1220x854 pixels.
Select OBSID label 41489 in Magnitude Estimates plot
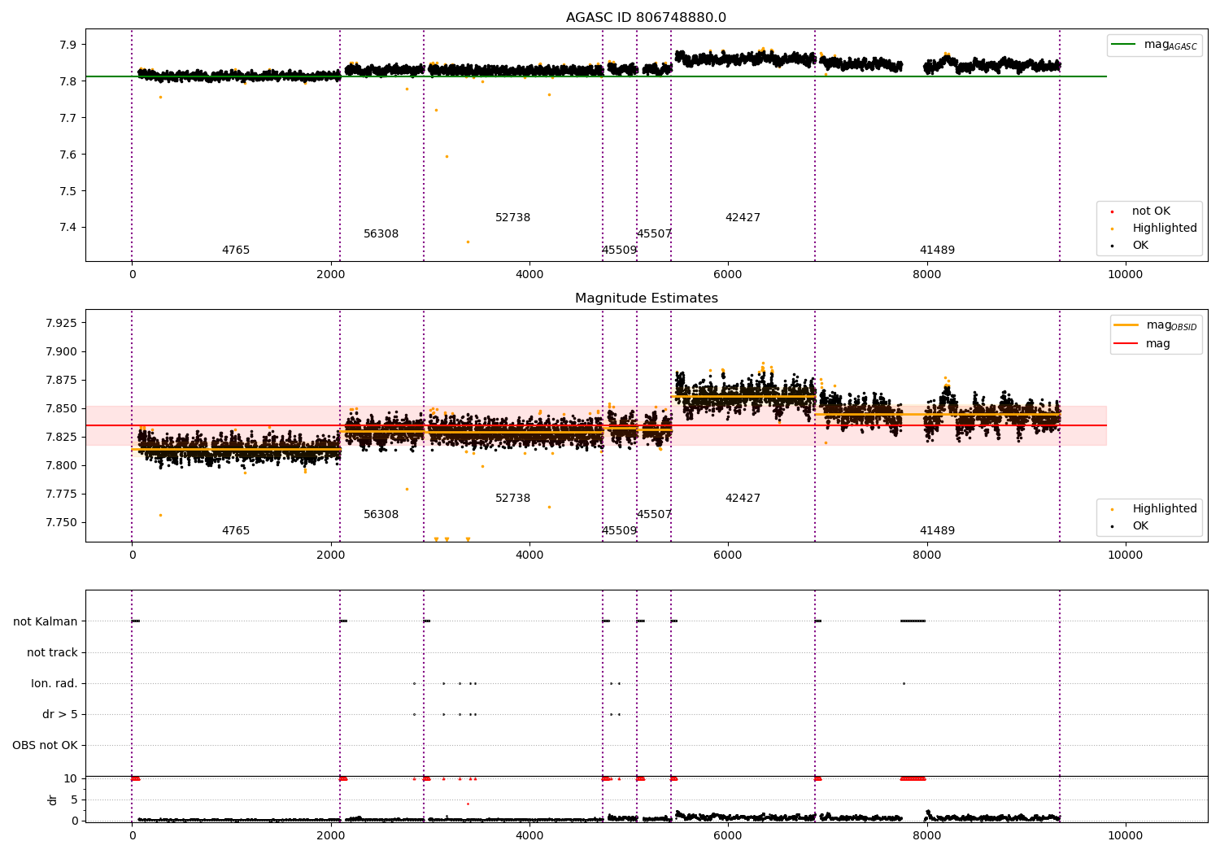(x=937, y=530)
